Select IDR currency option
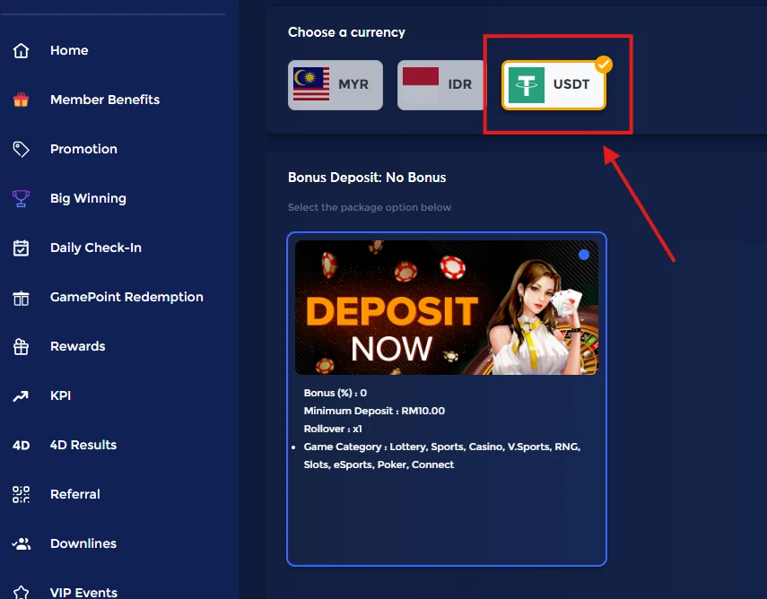767x599 pixels. point(440,85)
